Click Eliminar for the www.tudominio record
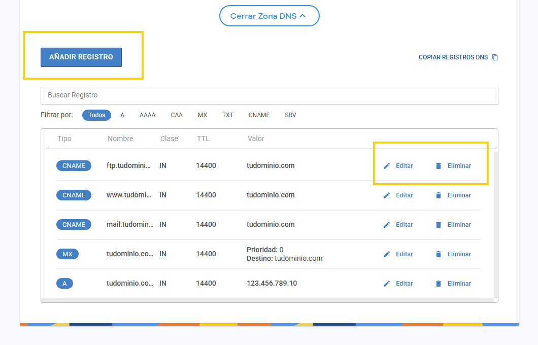This screenshot has width=538, height=345. pos(459,195)
